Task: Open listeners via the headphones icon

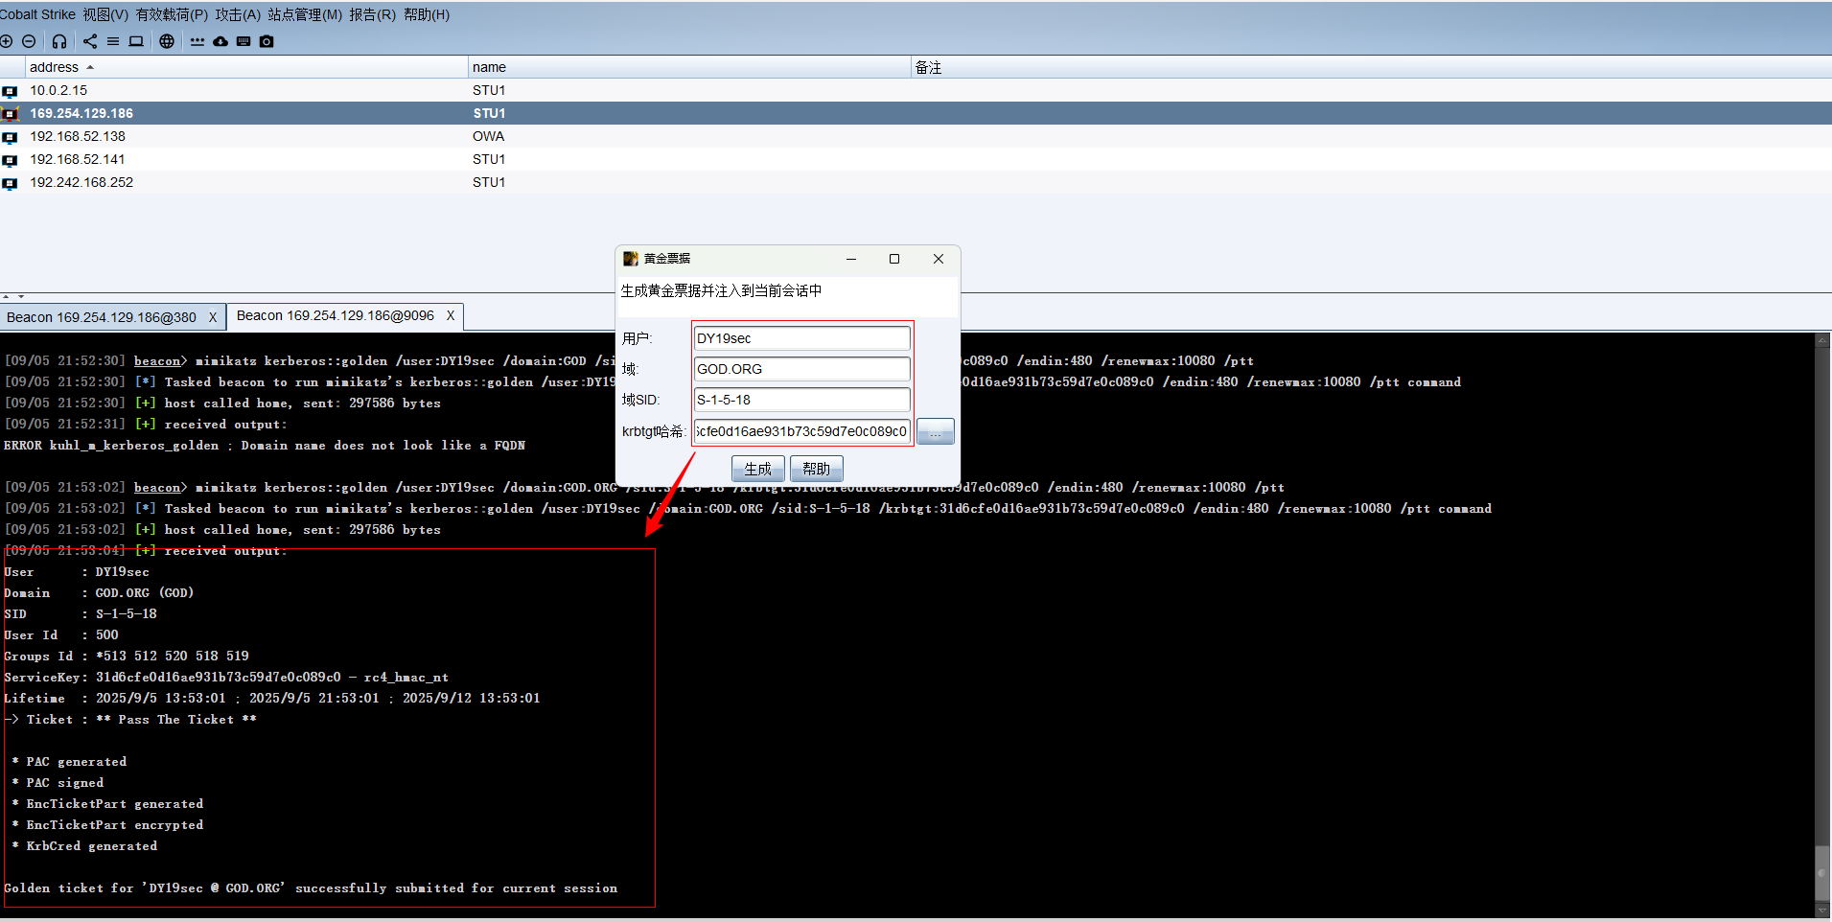Action: coord(59,41)
